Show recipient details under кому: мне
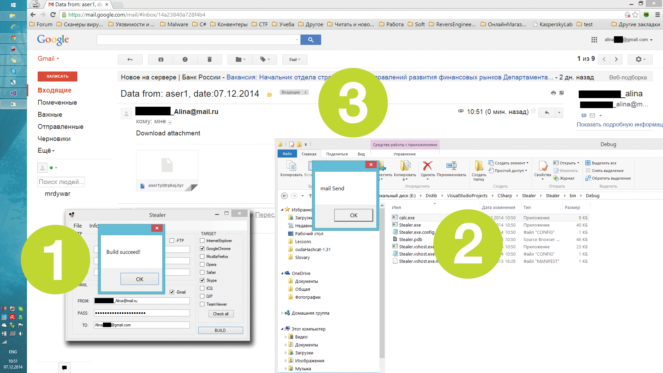The width and height of the screenshot is (663, 373). point(170,122)
